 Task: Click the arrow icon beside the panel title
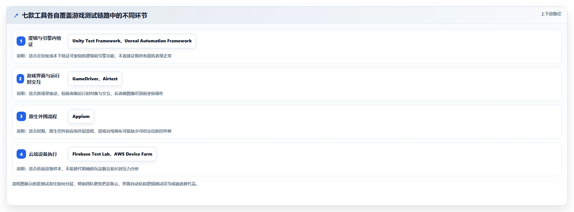pos(16,15)
